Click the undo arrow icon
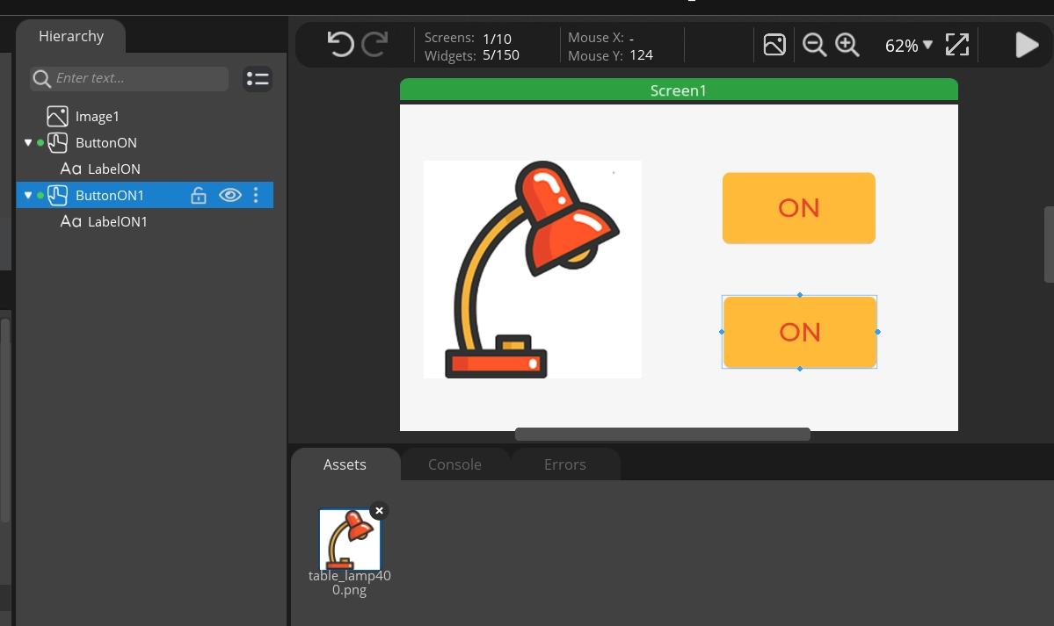 tap(340, 44)
